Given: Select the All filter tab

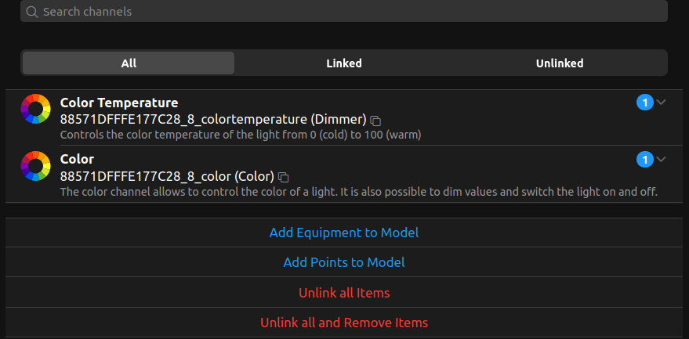Looking at the screenshot, I should coord(129,63).
